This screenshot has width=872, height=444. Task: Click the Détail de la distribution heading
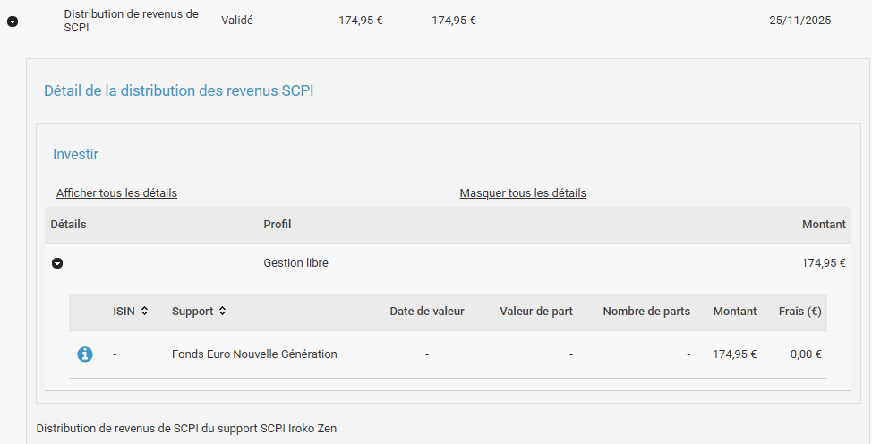tap(178, 91)
